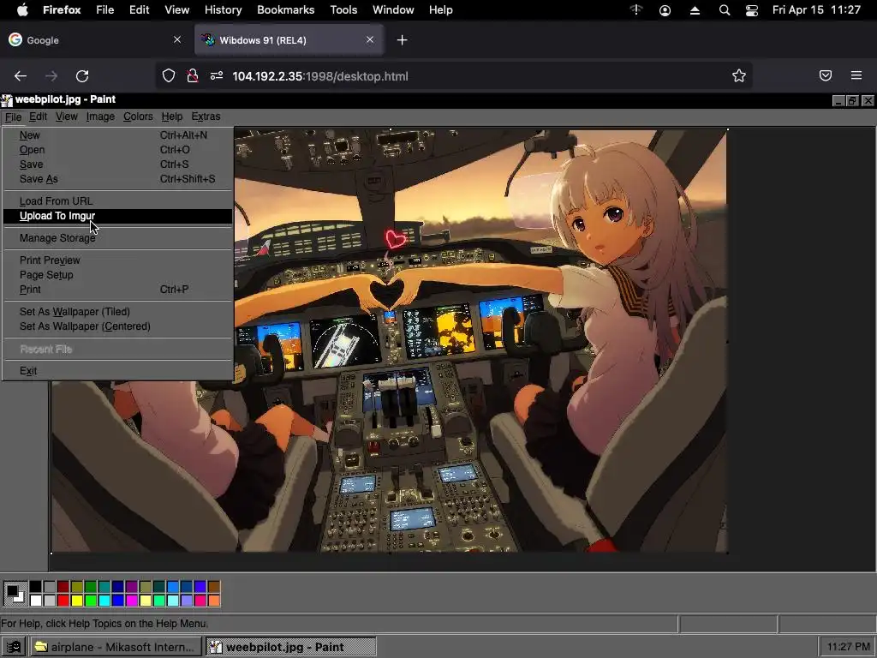Click the Firefox back arrow

pyautogui.click(x=21, y=76)
